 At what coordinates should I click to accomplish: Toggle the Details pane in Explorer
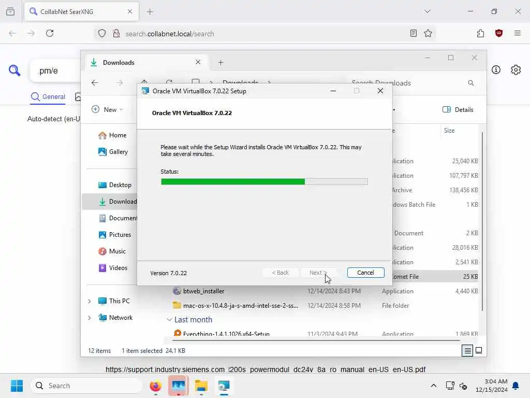coord(458,109)
